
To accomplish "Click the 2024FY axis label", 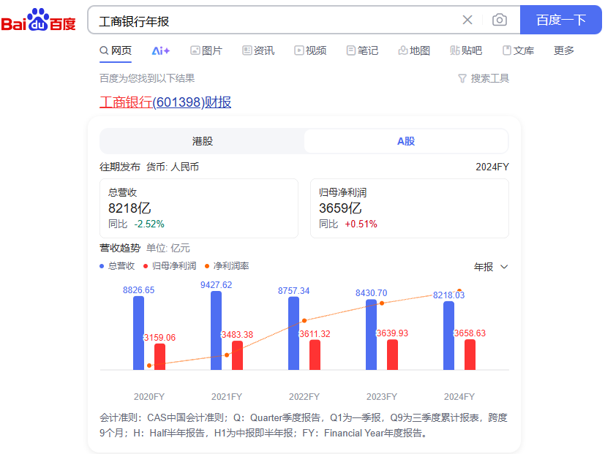I will point(459,397).
